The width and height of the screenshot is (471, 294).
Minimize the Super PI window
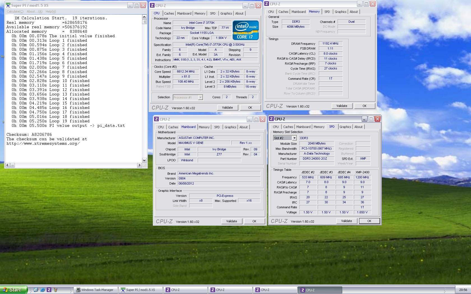click(130, 5)
